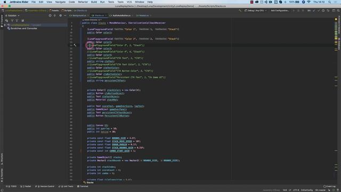Click the filter icon in Explorer toolbar

(x=12, y=20)
